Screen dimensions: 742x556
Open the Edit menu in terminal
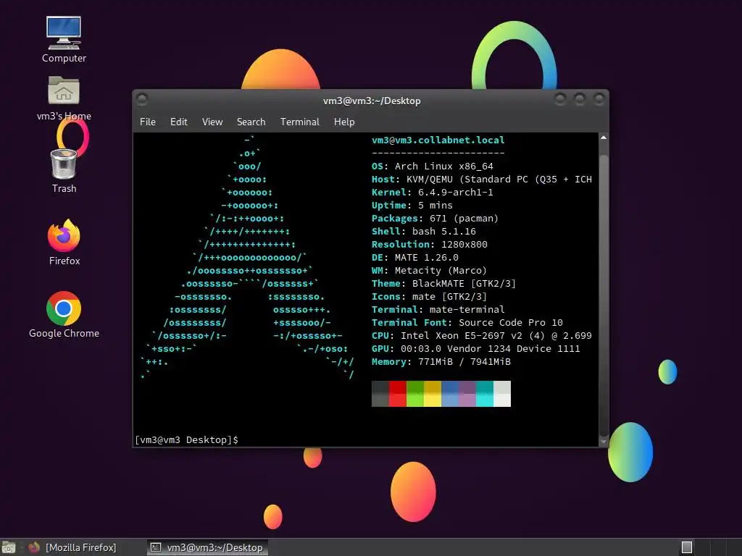pos(178,122)
